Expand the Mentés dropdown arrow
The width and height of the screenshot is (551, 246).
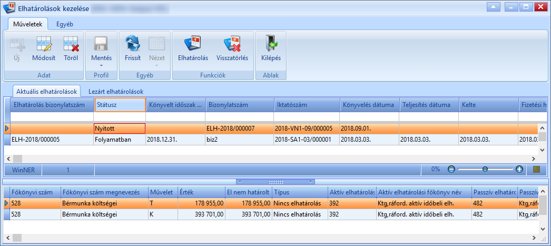click(102, 65)
